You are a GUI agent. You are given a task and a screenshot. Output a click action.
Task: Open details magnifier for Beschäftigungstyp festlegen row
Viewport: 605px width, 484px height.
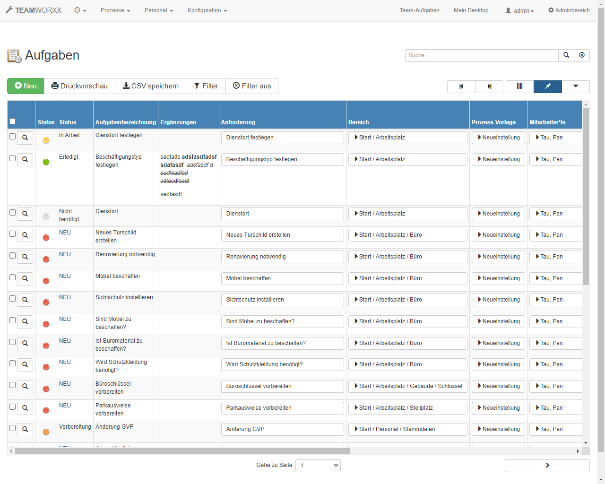coord(25,159)
